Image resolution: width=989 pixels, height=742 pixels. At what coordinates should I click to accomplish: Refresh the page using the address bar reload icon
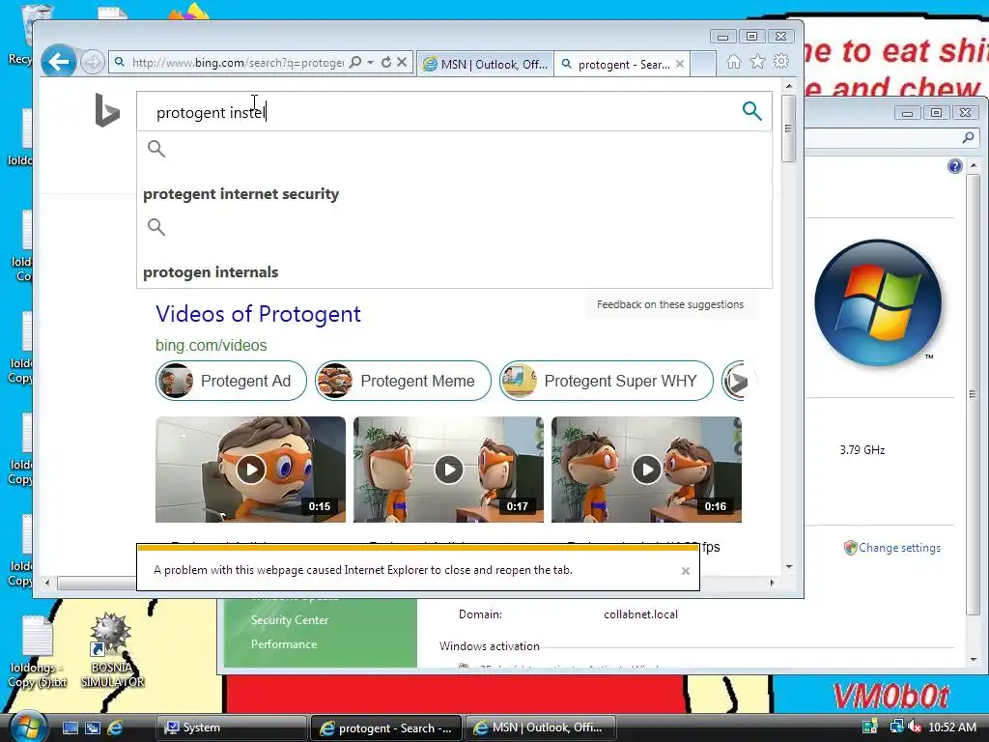[386, 62]
